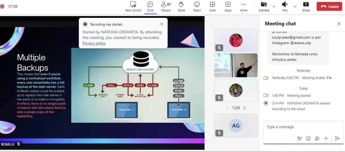Screen dimensions: 345x152
Task: Expand Mic options dropdown arrow
Action: click(295, 6)
